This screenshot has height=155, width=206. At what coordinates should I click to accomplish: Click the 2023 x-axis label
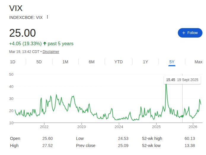(x=82, y=127)
